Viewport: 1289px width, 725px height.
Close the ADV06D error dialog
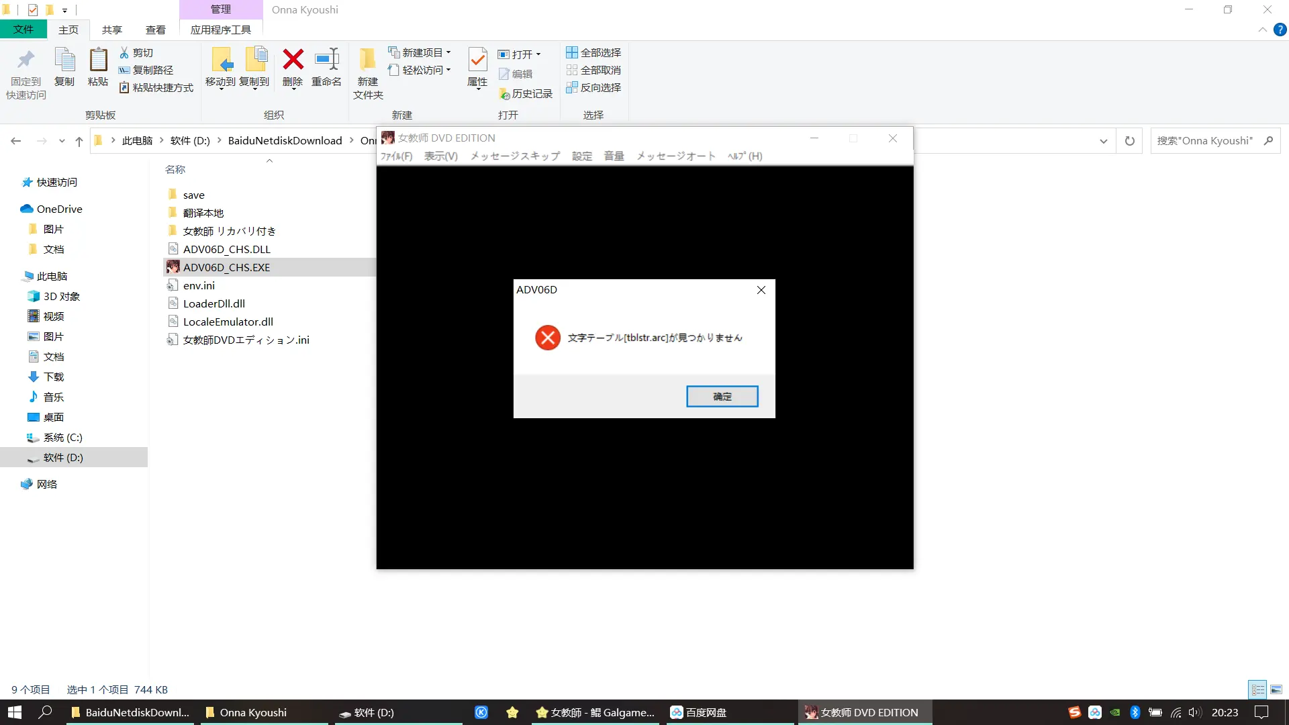[x=761, y=290]
